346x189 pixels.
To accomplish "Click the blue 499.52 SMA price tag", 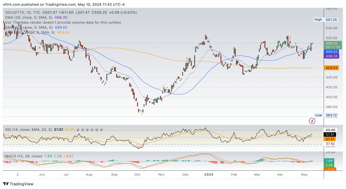I will (331, 52).
